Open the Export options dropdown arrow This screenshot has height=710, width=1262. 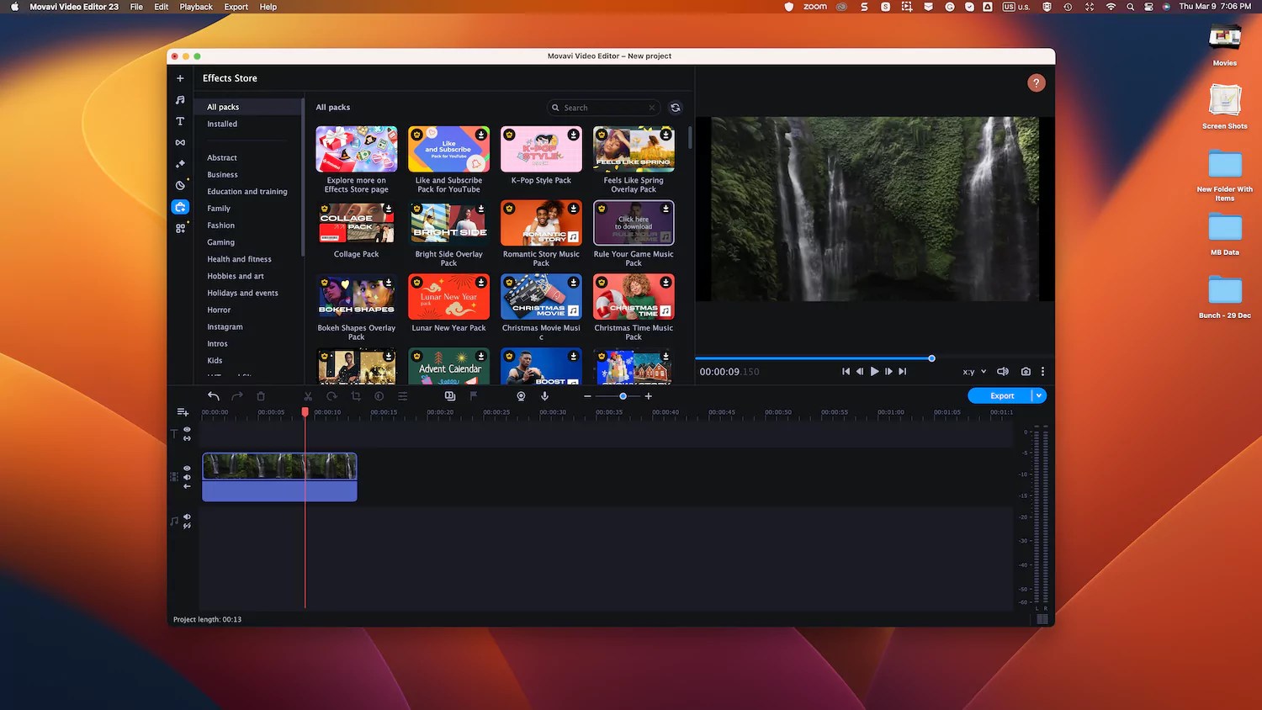click(1040, 395)
